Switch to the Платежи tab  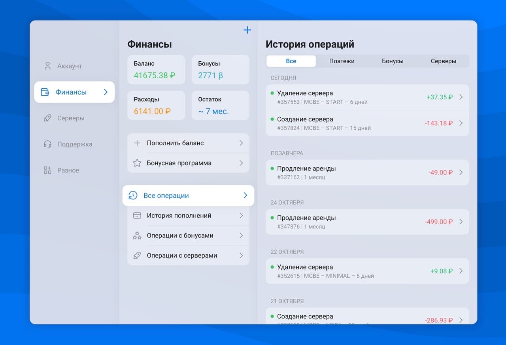pyautogui.click(x=342, y=61)
